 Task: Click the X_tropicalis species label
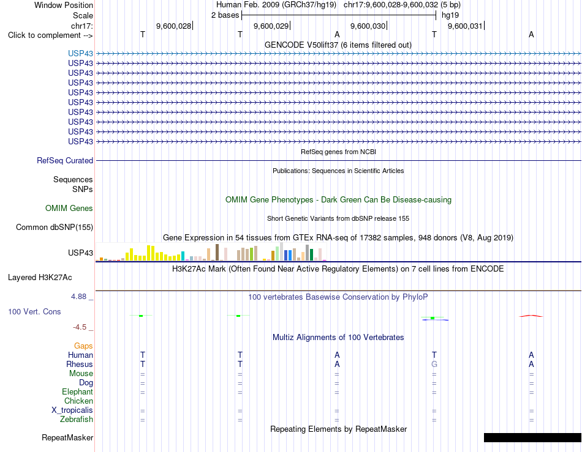(x=72, y=410)
